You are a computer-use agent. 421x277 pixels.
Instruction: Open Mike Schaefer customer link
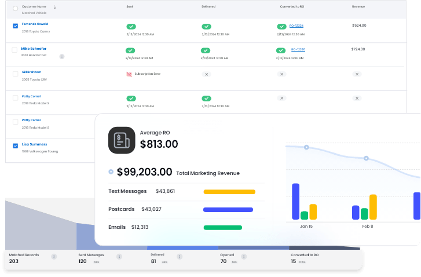pyautogui.click(x=34, y=49)
